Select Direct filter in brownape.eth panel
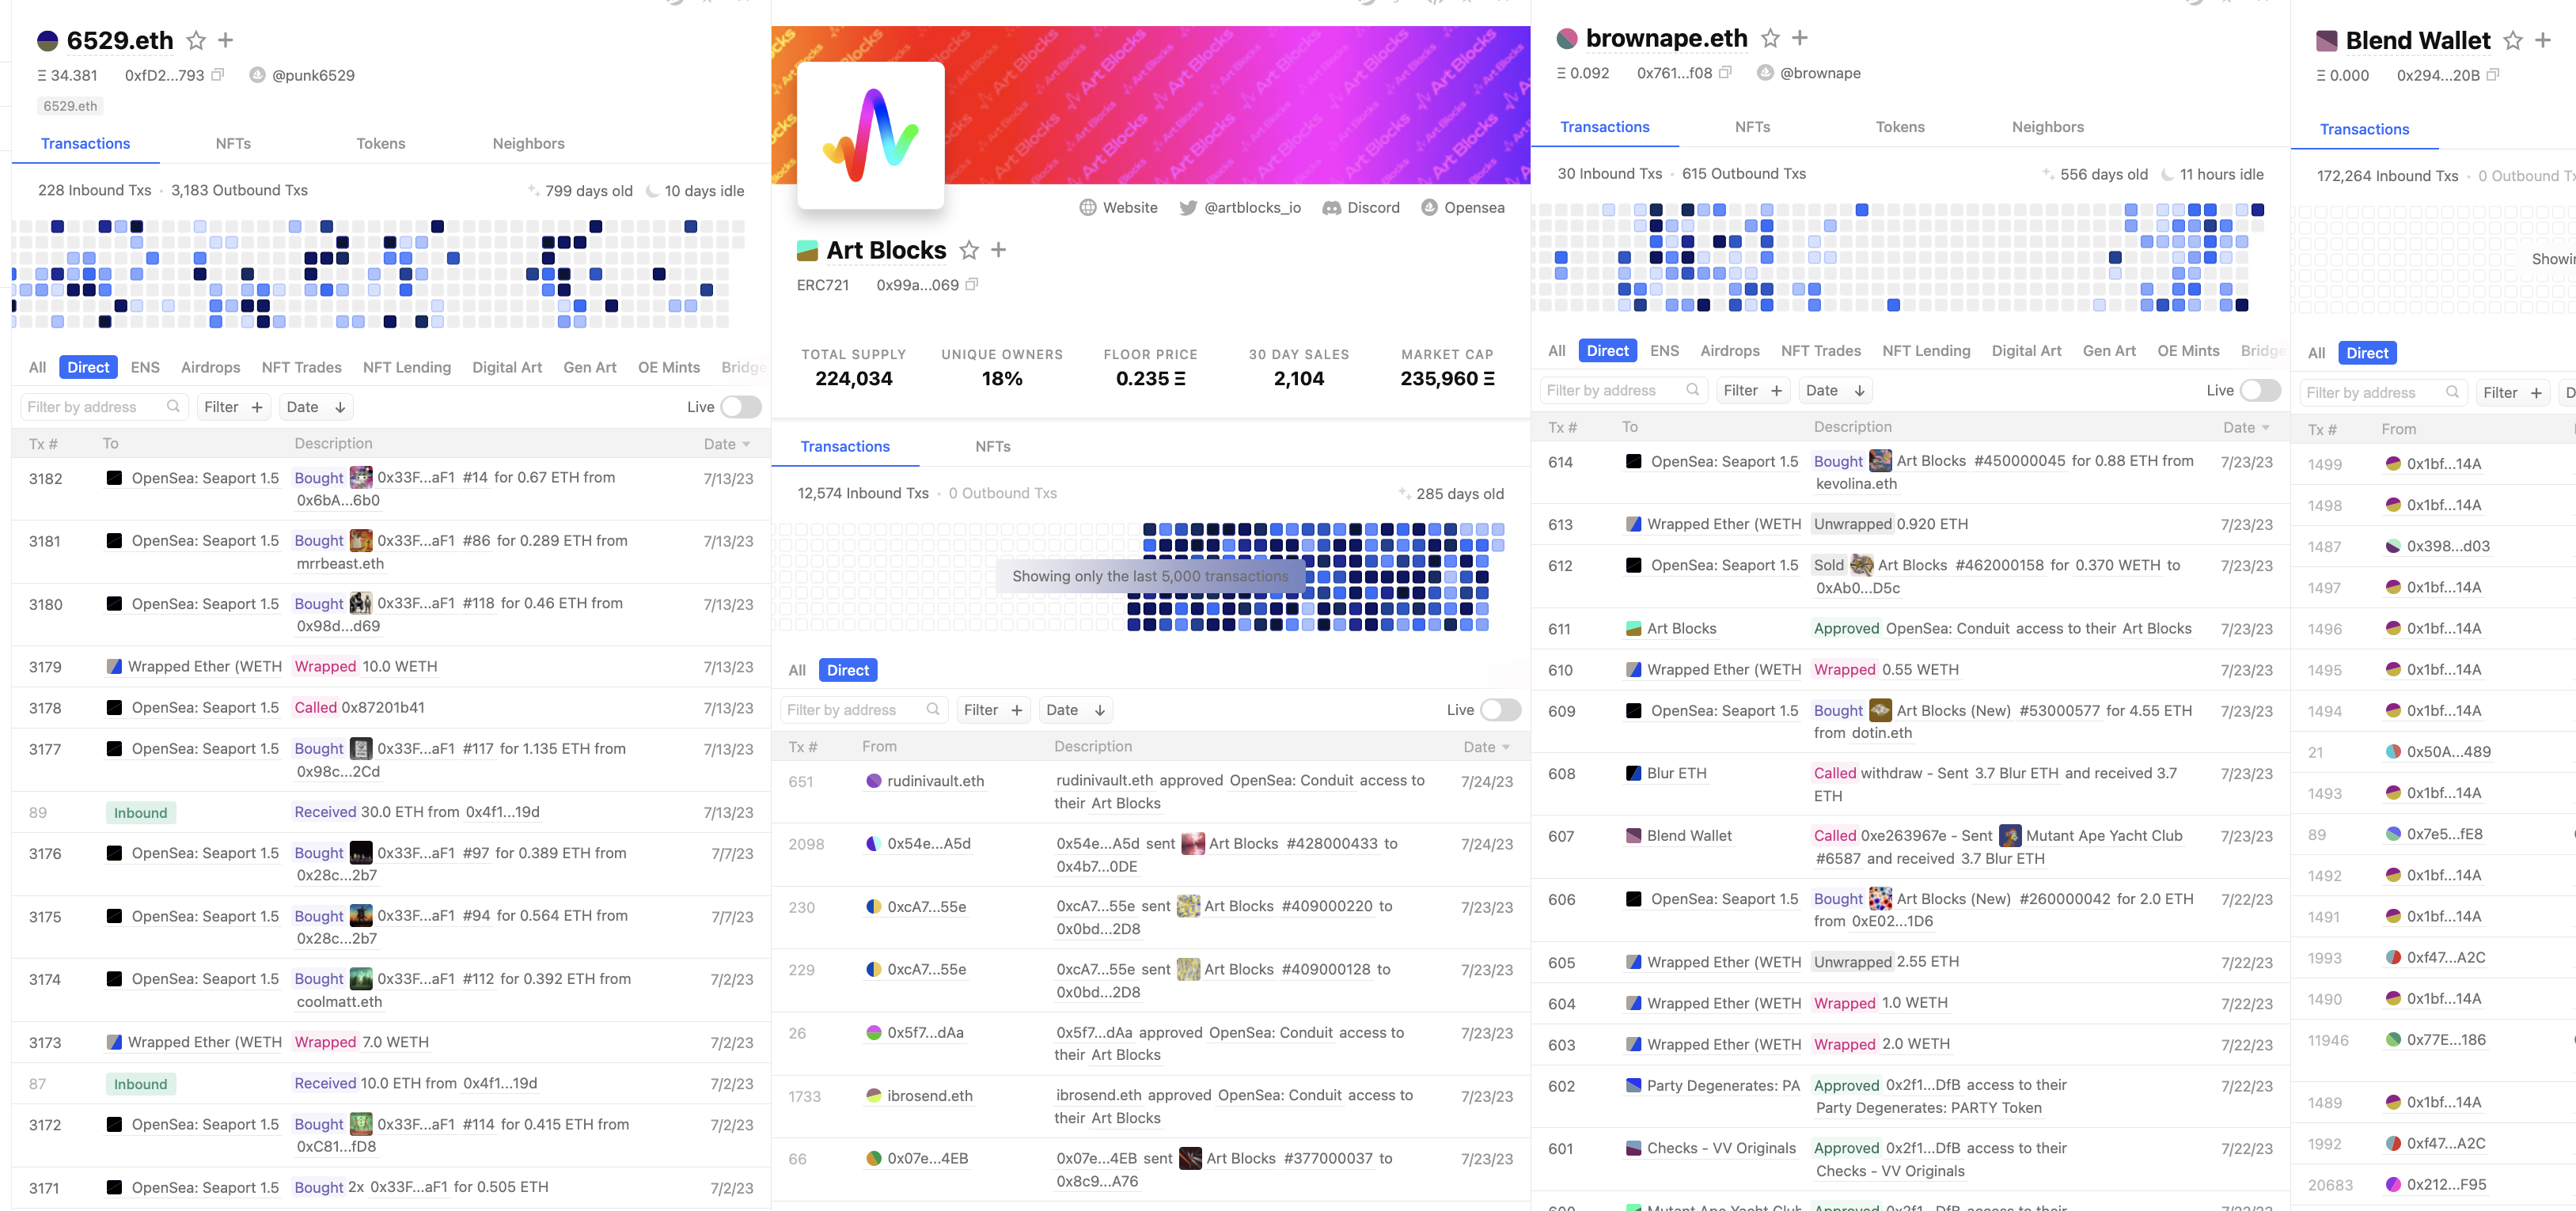 click(1608, 350)
